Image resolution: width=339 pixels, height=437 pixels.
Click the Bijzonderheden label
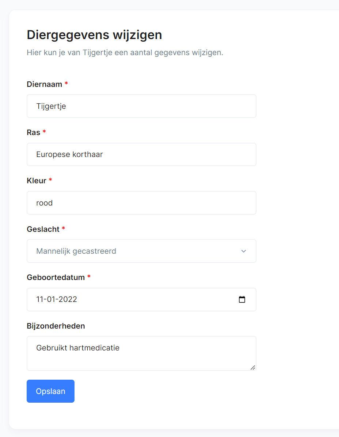[56, 326]
